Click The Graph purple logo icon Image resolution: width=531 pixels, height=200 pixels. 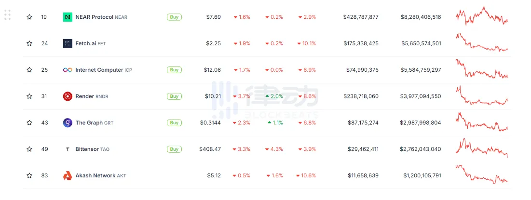tap(68, 123)
